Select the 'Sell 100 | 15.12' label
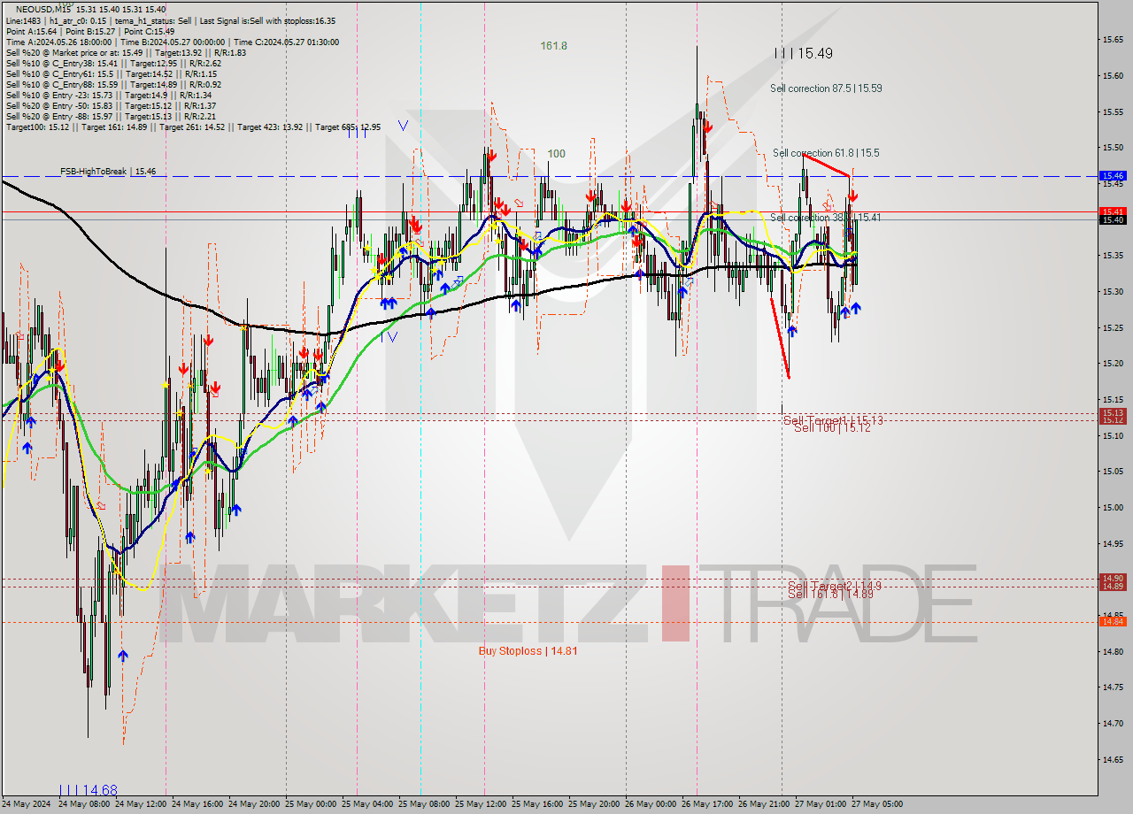 (832, 427)
